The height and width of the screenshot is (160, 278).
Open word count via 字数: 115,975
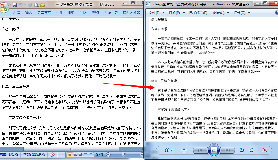(x=34, y=155)
